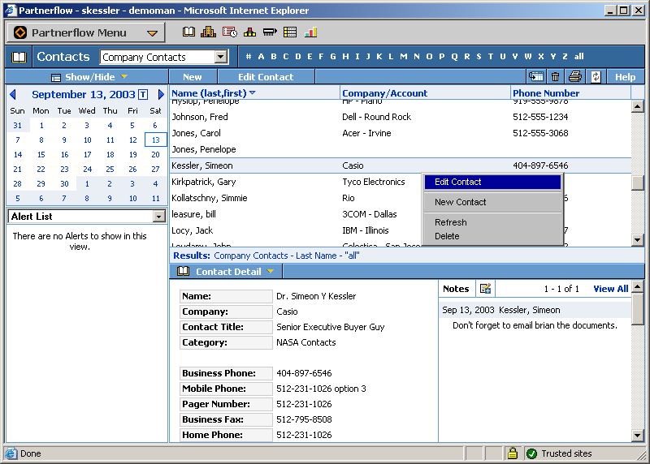Filter contacts by letter S

479,56
